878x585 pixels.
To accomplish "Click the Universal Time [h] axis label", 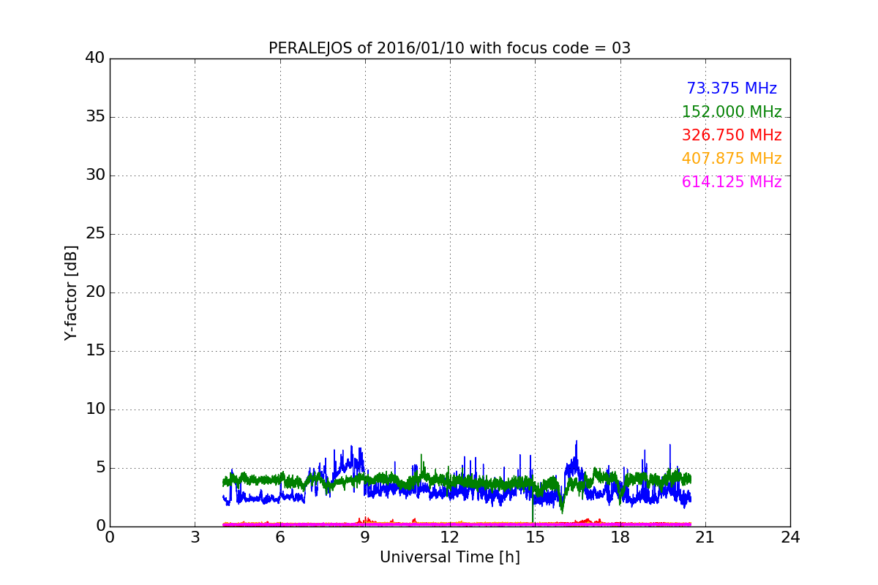I will tap(449, 557).
